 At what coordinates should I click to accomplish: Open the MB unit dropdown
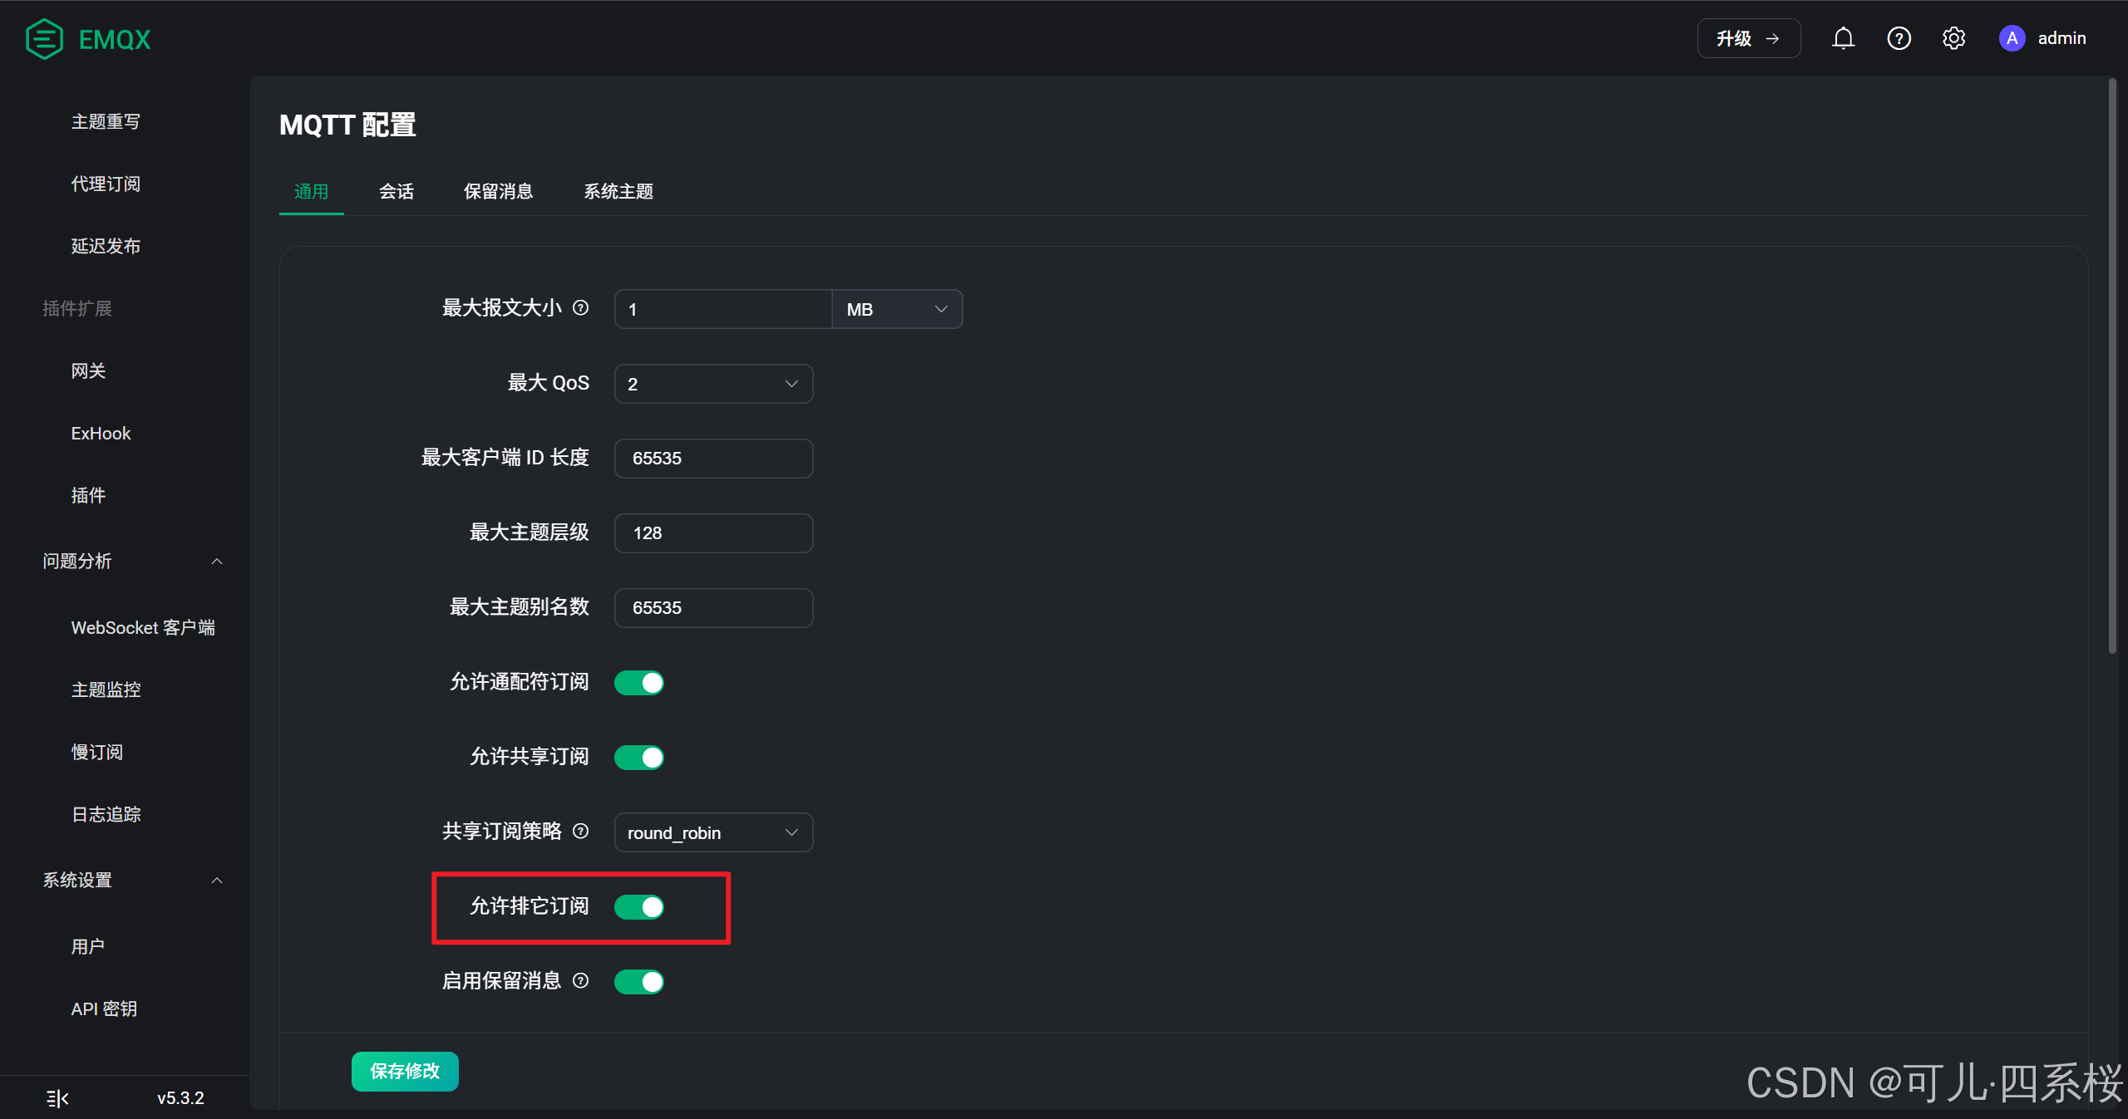click(x=896, y=309)
